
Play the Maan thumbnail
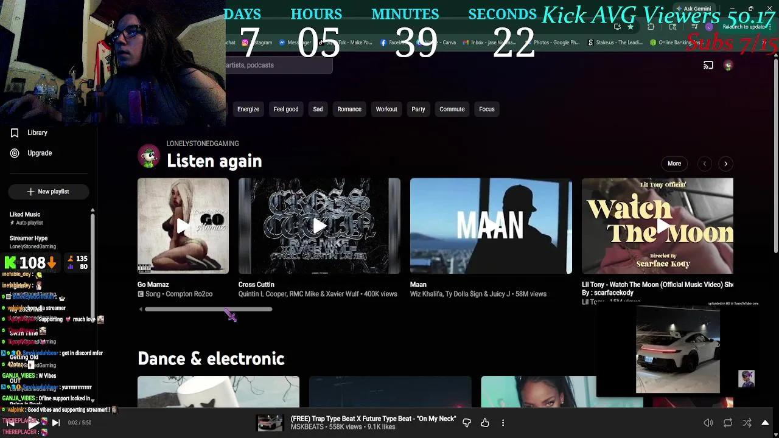491,226
